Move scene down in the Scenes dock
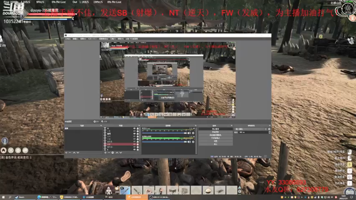The width and height of the screenshot is (356, 200). tap(78, 152)
